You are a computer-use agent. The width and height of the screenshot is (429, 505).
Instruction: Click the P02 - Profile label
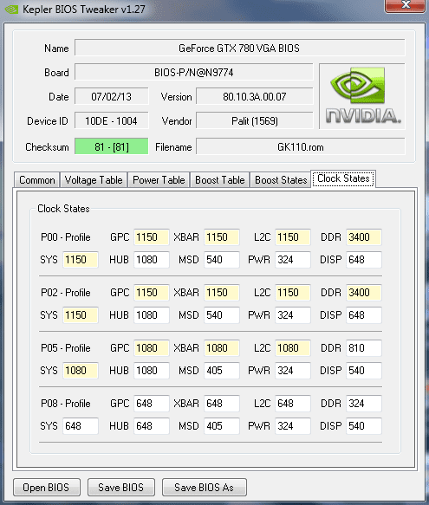[66, 293]
